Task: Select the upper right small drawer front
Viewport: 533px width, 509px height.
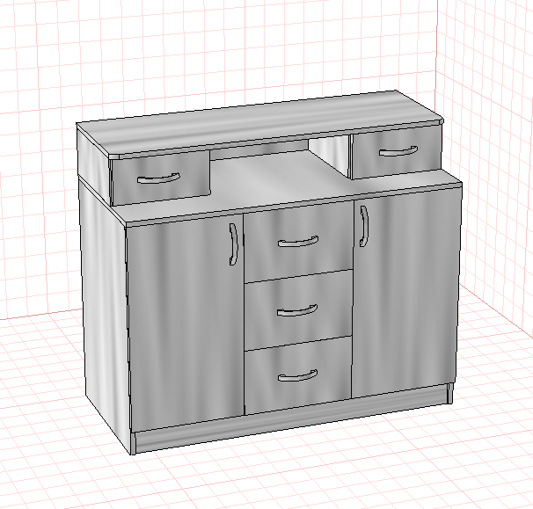Action: [395, 151]
